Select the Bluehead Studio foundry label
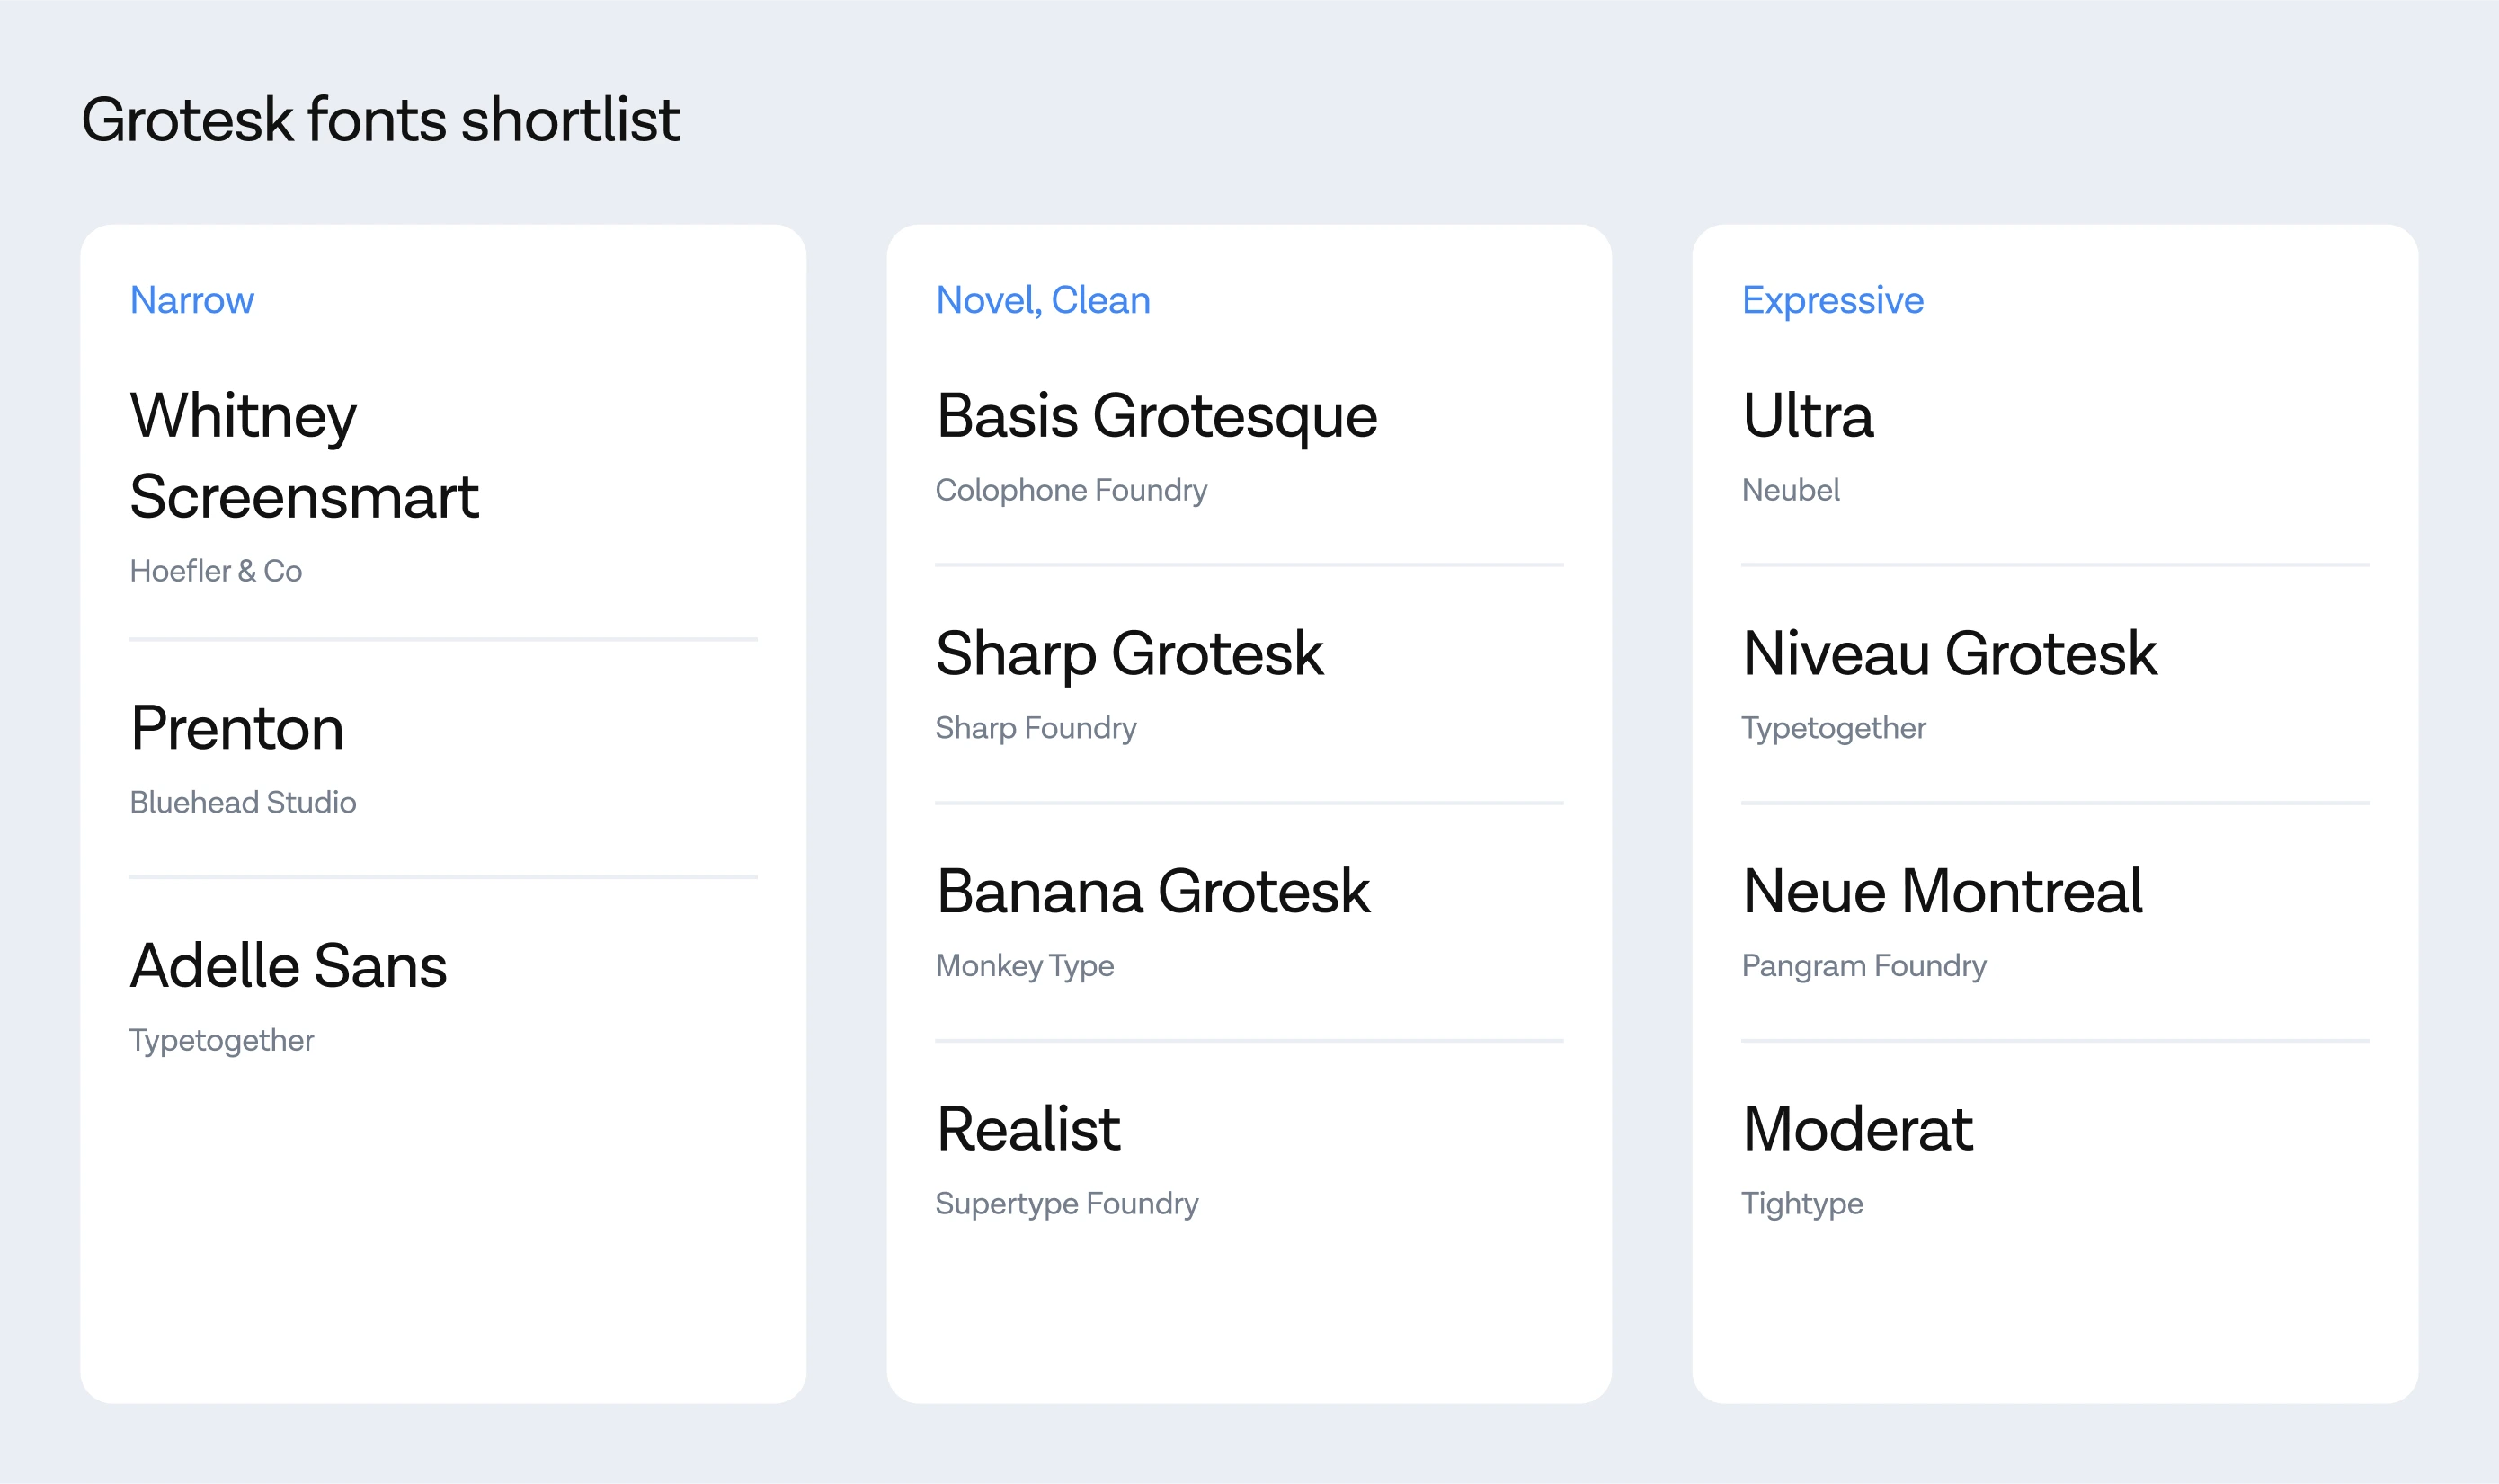Image resolution: width=2499 pixels, height=1484 pixels. tap(243, 802)
